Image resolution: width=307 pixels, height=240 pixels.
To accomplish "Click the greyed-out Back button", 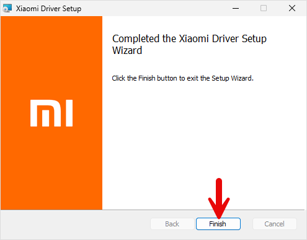I will pyautogui.click(x=172, y=224).
